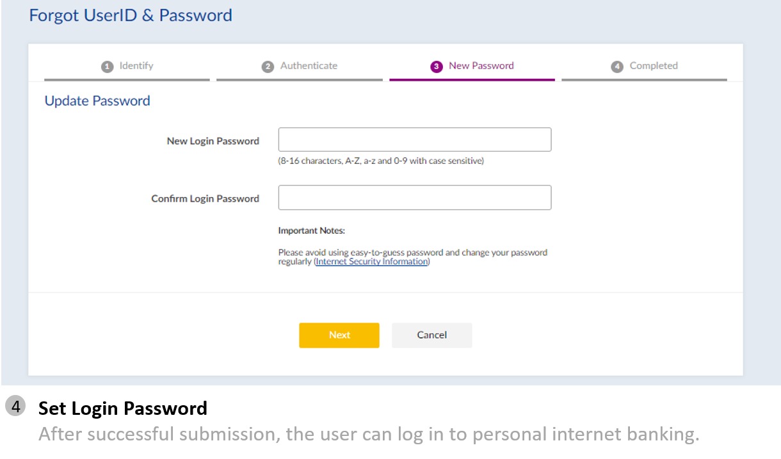
Task: Select the Completed step label
Action: pos(653,65)
